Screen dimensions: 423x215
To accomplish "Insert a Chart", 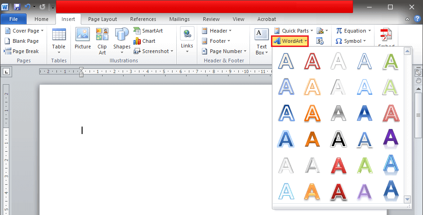I will click(x=145, y=41).
